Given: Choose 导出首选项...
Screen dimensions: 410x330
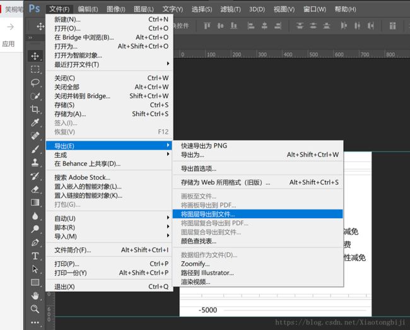Looking at the screenshot, I should [x=257, y=168].
